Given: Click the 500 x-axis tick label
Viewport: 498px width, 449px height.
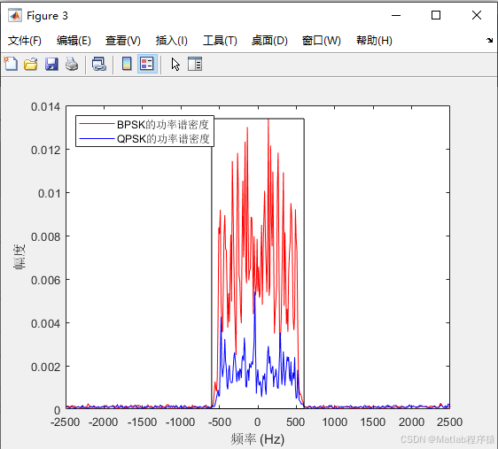Looking at the screenshot, I should tap(296, 422).
